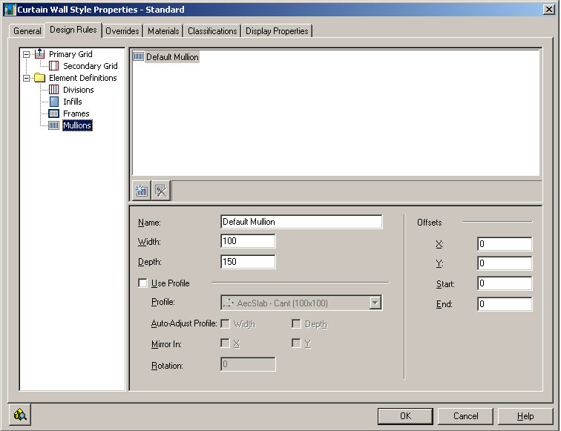
Task: Go to the Display Properties tab
Action: [277, 31]
